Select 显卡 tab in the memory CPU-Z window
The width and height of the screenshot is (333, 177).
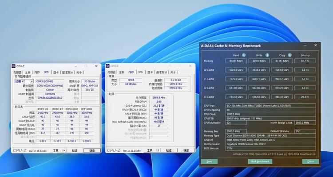150,72
